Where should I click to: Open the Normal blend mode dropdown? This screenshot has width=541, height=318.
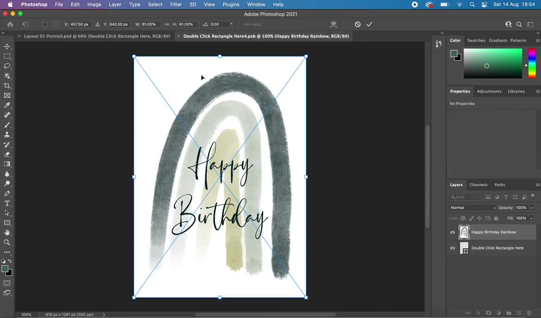(x=473, y=208)
